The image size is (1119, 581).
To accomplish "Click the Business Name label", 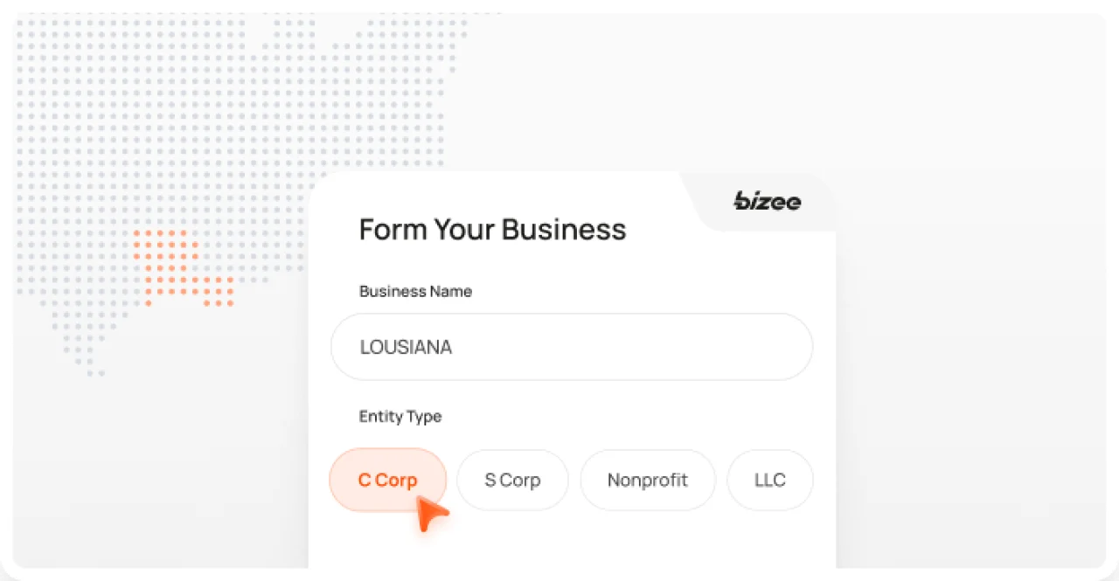I will pyautogui.click(x=415, y=291).
